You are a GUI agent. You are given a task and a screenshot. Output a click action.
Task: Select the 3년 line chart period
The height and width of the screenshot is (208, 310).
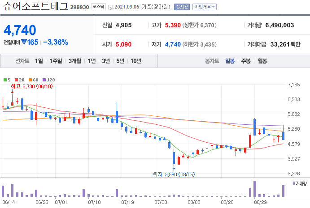pos(106,61)
